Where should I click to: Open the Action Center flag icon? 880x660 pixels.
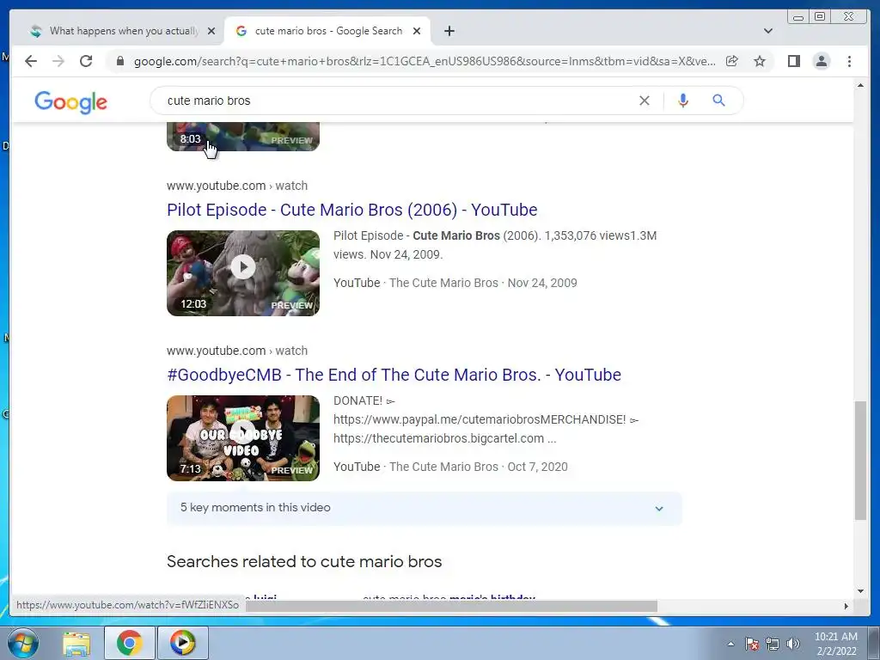(752, 644)
